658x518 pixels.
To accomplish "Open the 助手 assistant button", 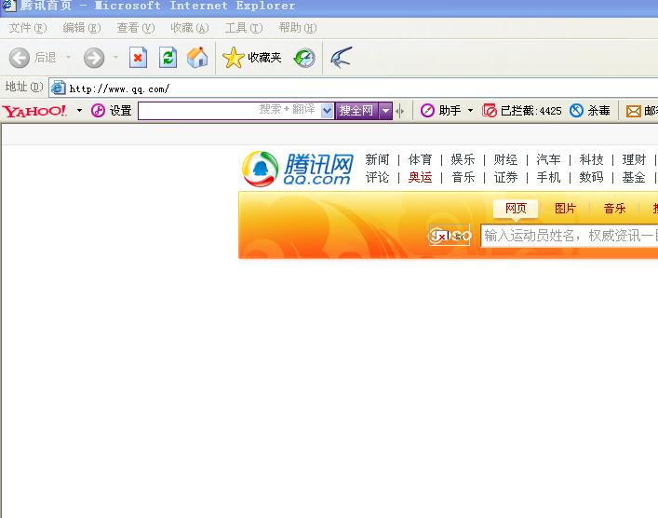I will [440, 111].
